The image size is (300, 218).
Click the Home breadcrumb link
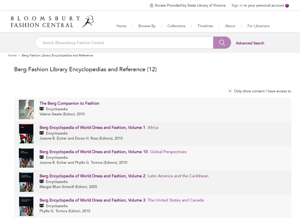point(12,55)
